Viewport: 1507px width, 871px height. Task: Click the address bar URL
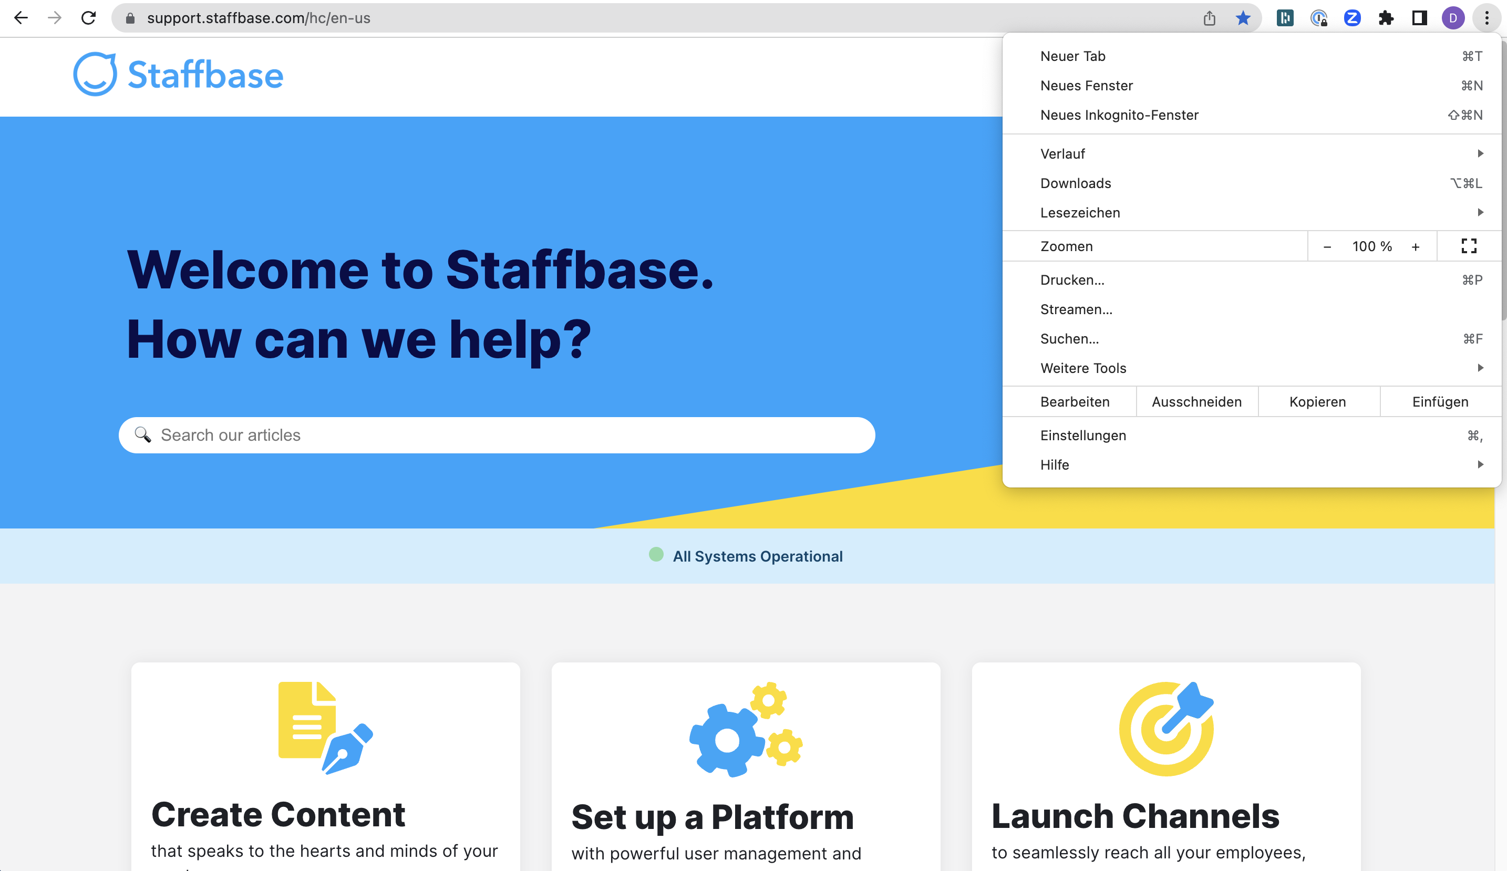[259, 18]
